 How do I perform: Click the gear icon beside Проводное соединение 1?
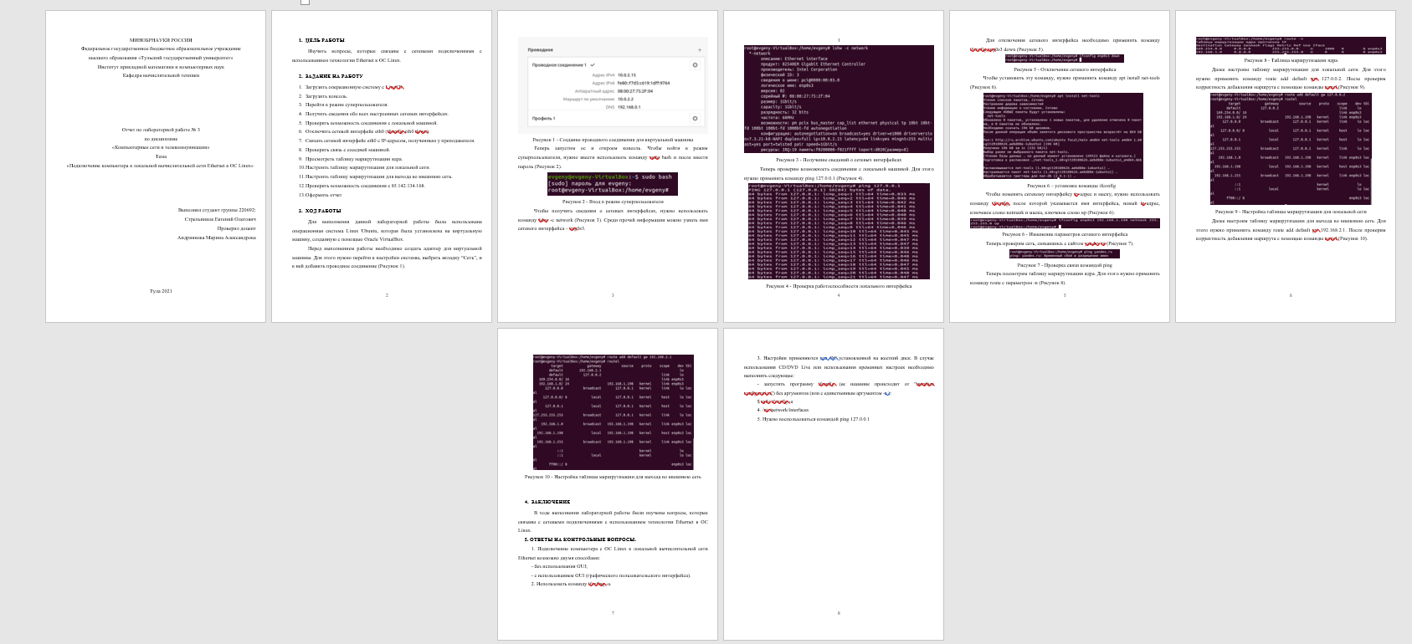point(695,65)
